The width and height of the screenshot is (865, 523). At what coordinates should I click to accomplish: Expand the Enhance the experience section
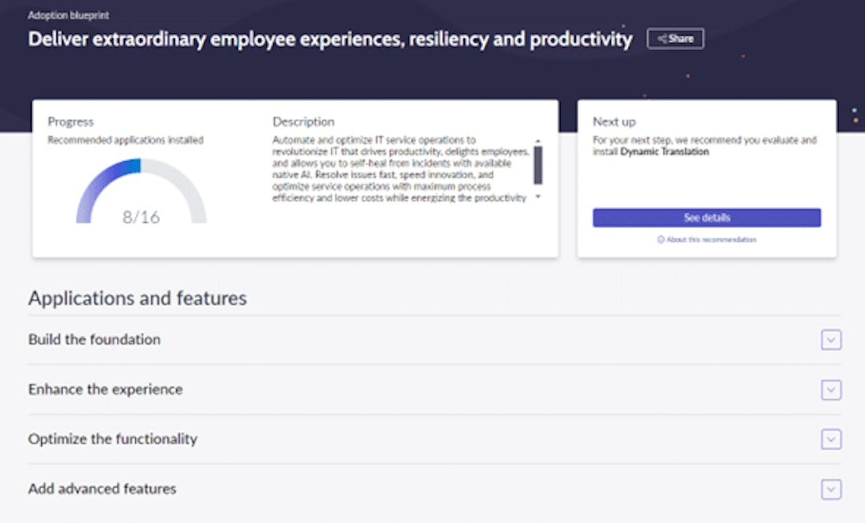pos(831,390)
